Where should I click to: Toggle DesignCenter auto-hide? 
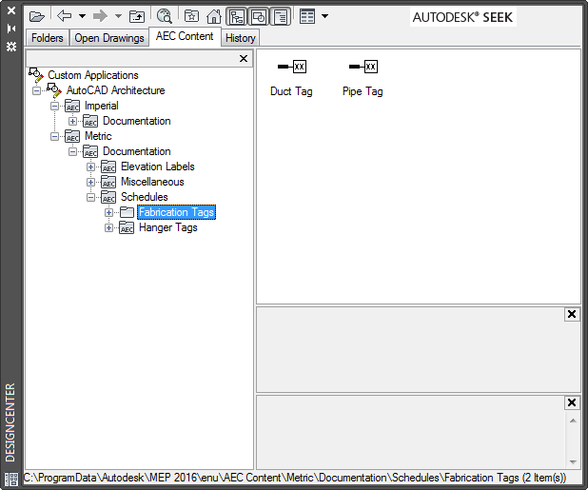coord(11,29)
